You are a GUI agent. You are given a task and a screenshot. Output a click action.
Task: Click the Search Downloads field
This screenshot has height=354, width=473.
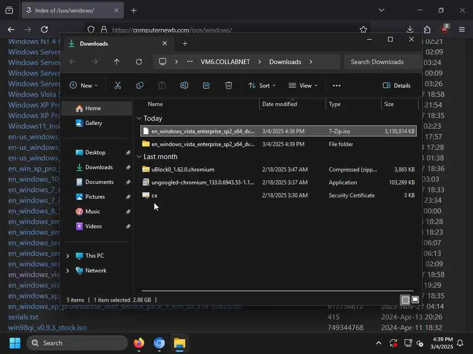(383, 62)
